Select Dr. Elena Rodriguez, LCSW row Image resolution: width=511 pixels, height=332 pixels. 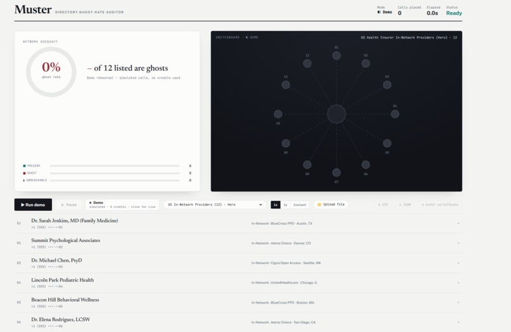(238, 322)
